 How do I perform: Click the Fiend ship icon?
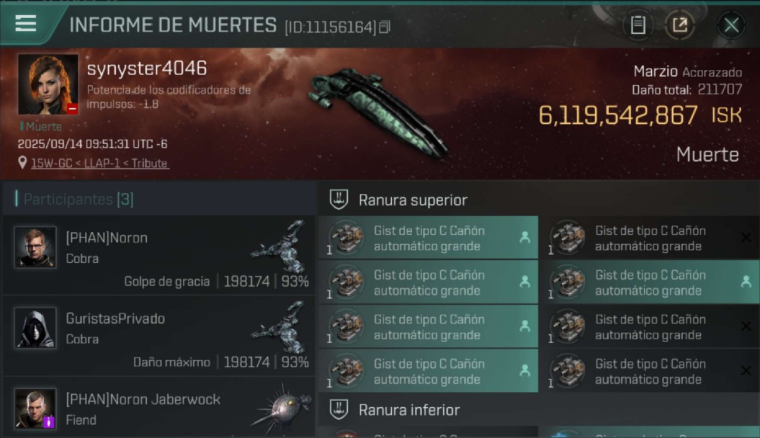tap(281, 409)
